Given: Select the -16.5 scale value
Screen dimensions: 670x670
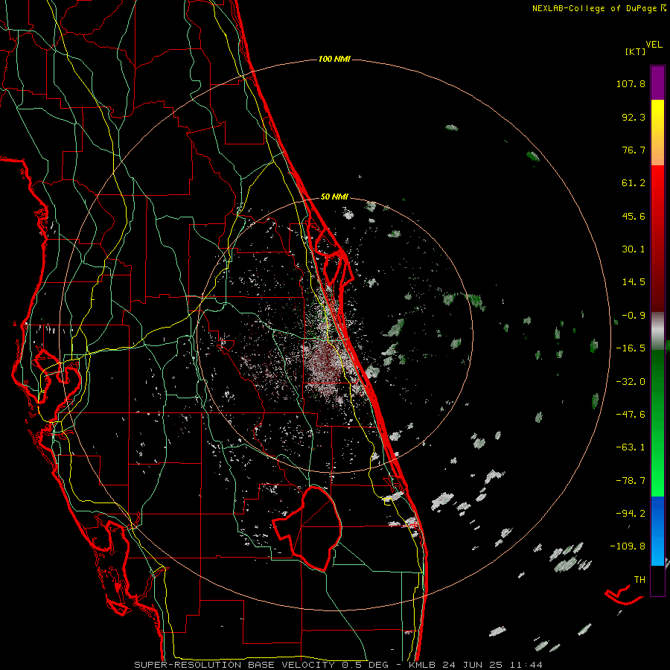Looking at the screenshot, I should point(631,348).
